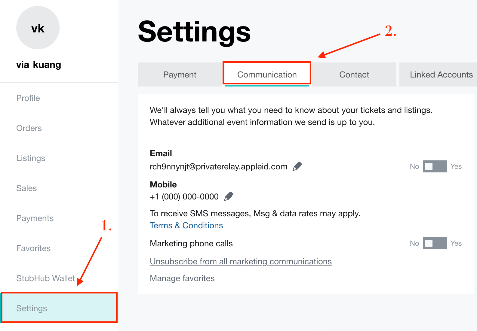Toggle Marketing phone calls switch
Image resolution: width=477 pixels, height=331 pixels.
pos(435,243)
